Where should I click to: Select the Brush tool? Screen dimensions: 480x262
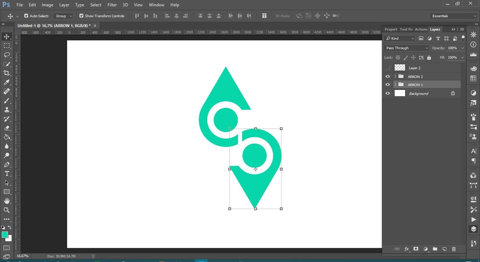(x=7, y=101)
